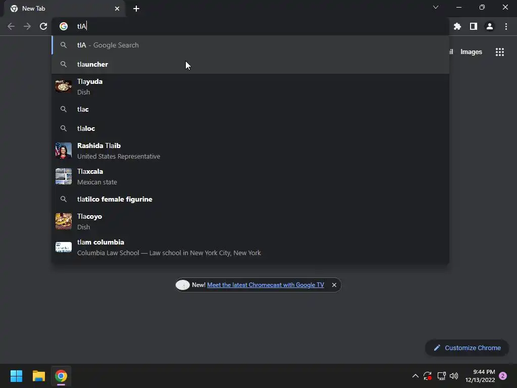
Task: Open 'Meet the latest Chromecast with Google TV' link
Action: [266, 285]
